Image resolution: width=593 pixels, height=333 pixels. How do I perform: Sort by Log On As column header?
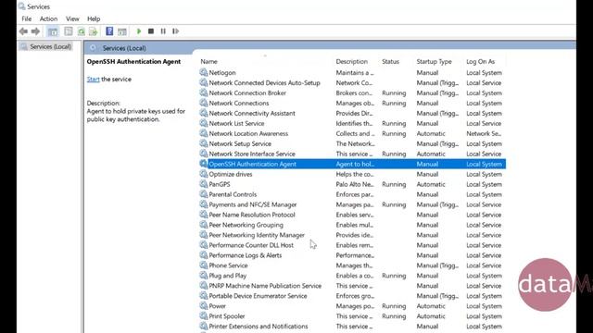480,62
